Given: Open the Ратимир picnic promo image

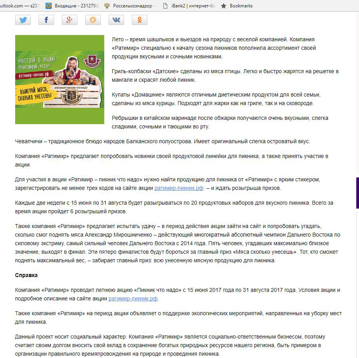Looking at the screenshot, I should click(x=60, y=79).
